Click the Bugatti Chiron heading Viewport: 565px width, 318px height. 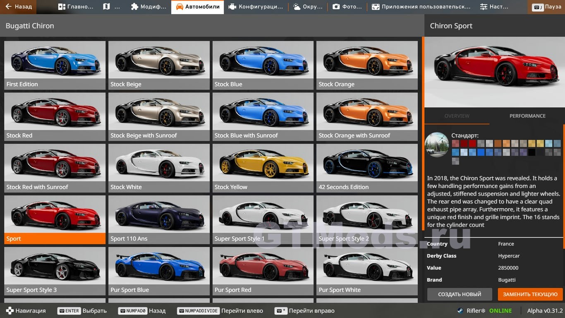(30, 26)
